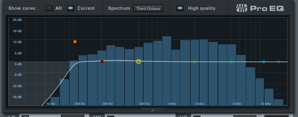Click the 200 Hz frequency label
The image size is (298, 117).
[x=108, y=104]
